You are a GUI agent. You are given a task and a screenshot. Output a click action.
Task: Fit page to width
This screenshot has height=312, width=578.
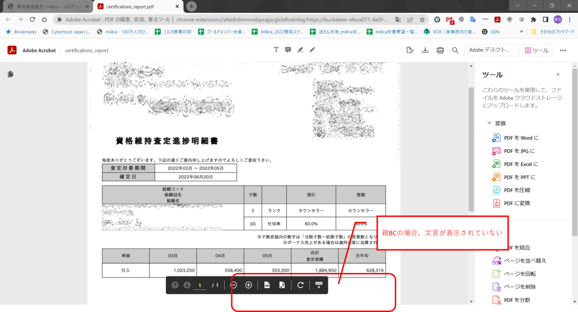267,285
